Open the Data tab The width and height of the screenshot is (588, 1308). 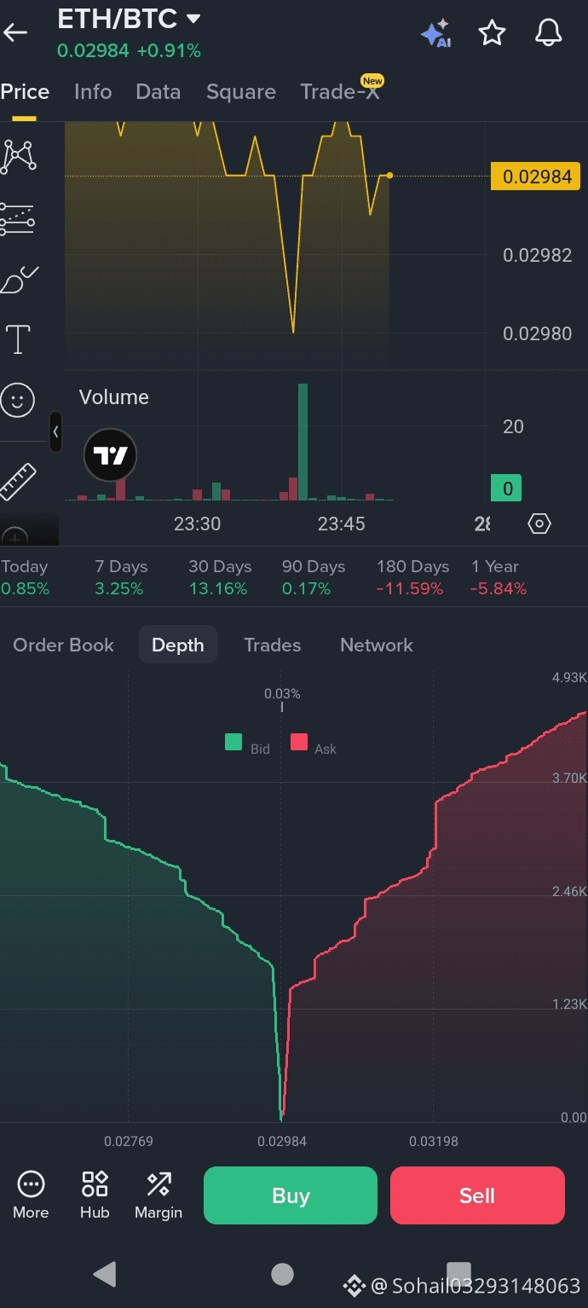[x=159, y=92]
